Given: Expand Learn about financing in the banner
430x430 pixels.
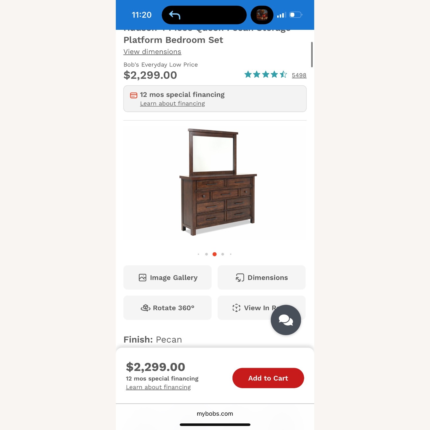Looking at the screenshot, I should [172, 103].
